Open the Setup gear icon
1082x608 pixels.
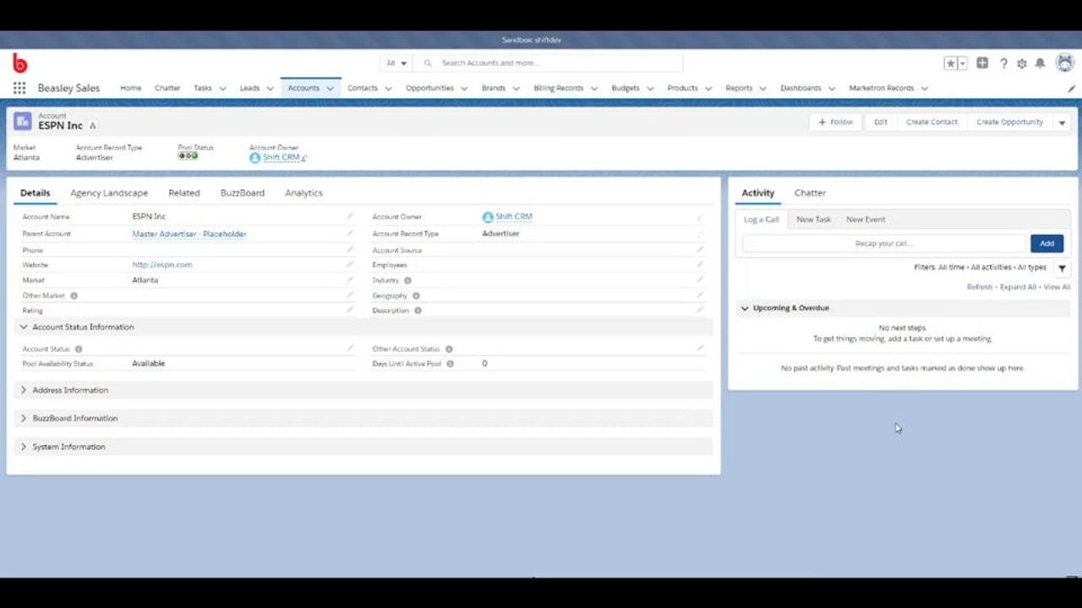click(x=1022, y=63)
